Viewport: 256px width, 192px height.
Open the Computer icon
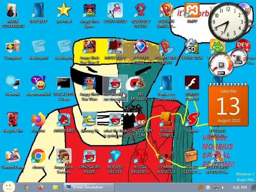(13, 50)
